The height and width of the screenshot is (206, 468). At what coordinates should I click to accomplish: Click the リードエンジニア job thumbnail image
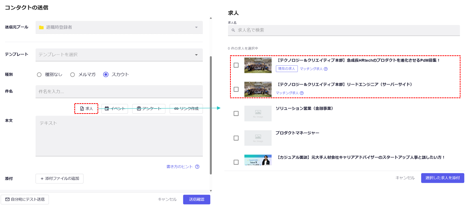[x=258, y=89]
